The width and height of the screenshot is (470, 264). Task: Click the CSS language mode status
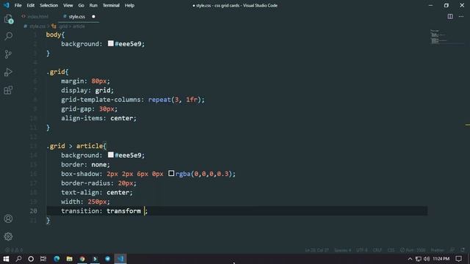point(391,250)
